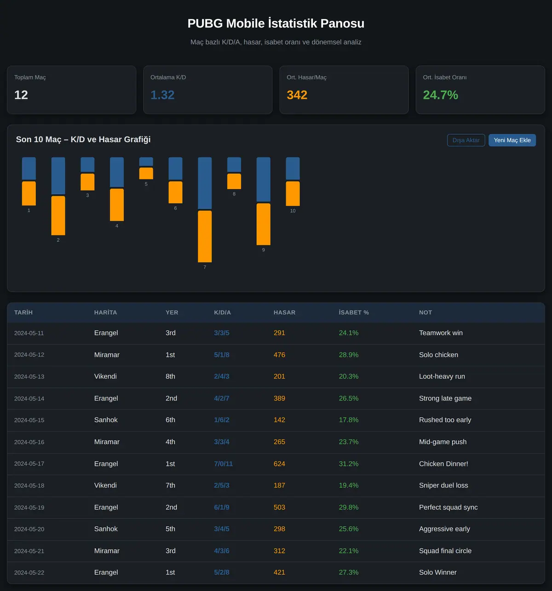Click the orange damage bar for match 7
The image size is (552, 591).
[x=205, y=236]
